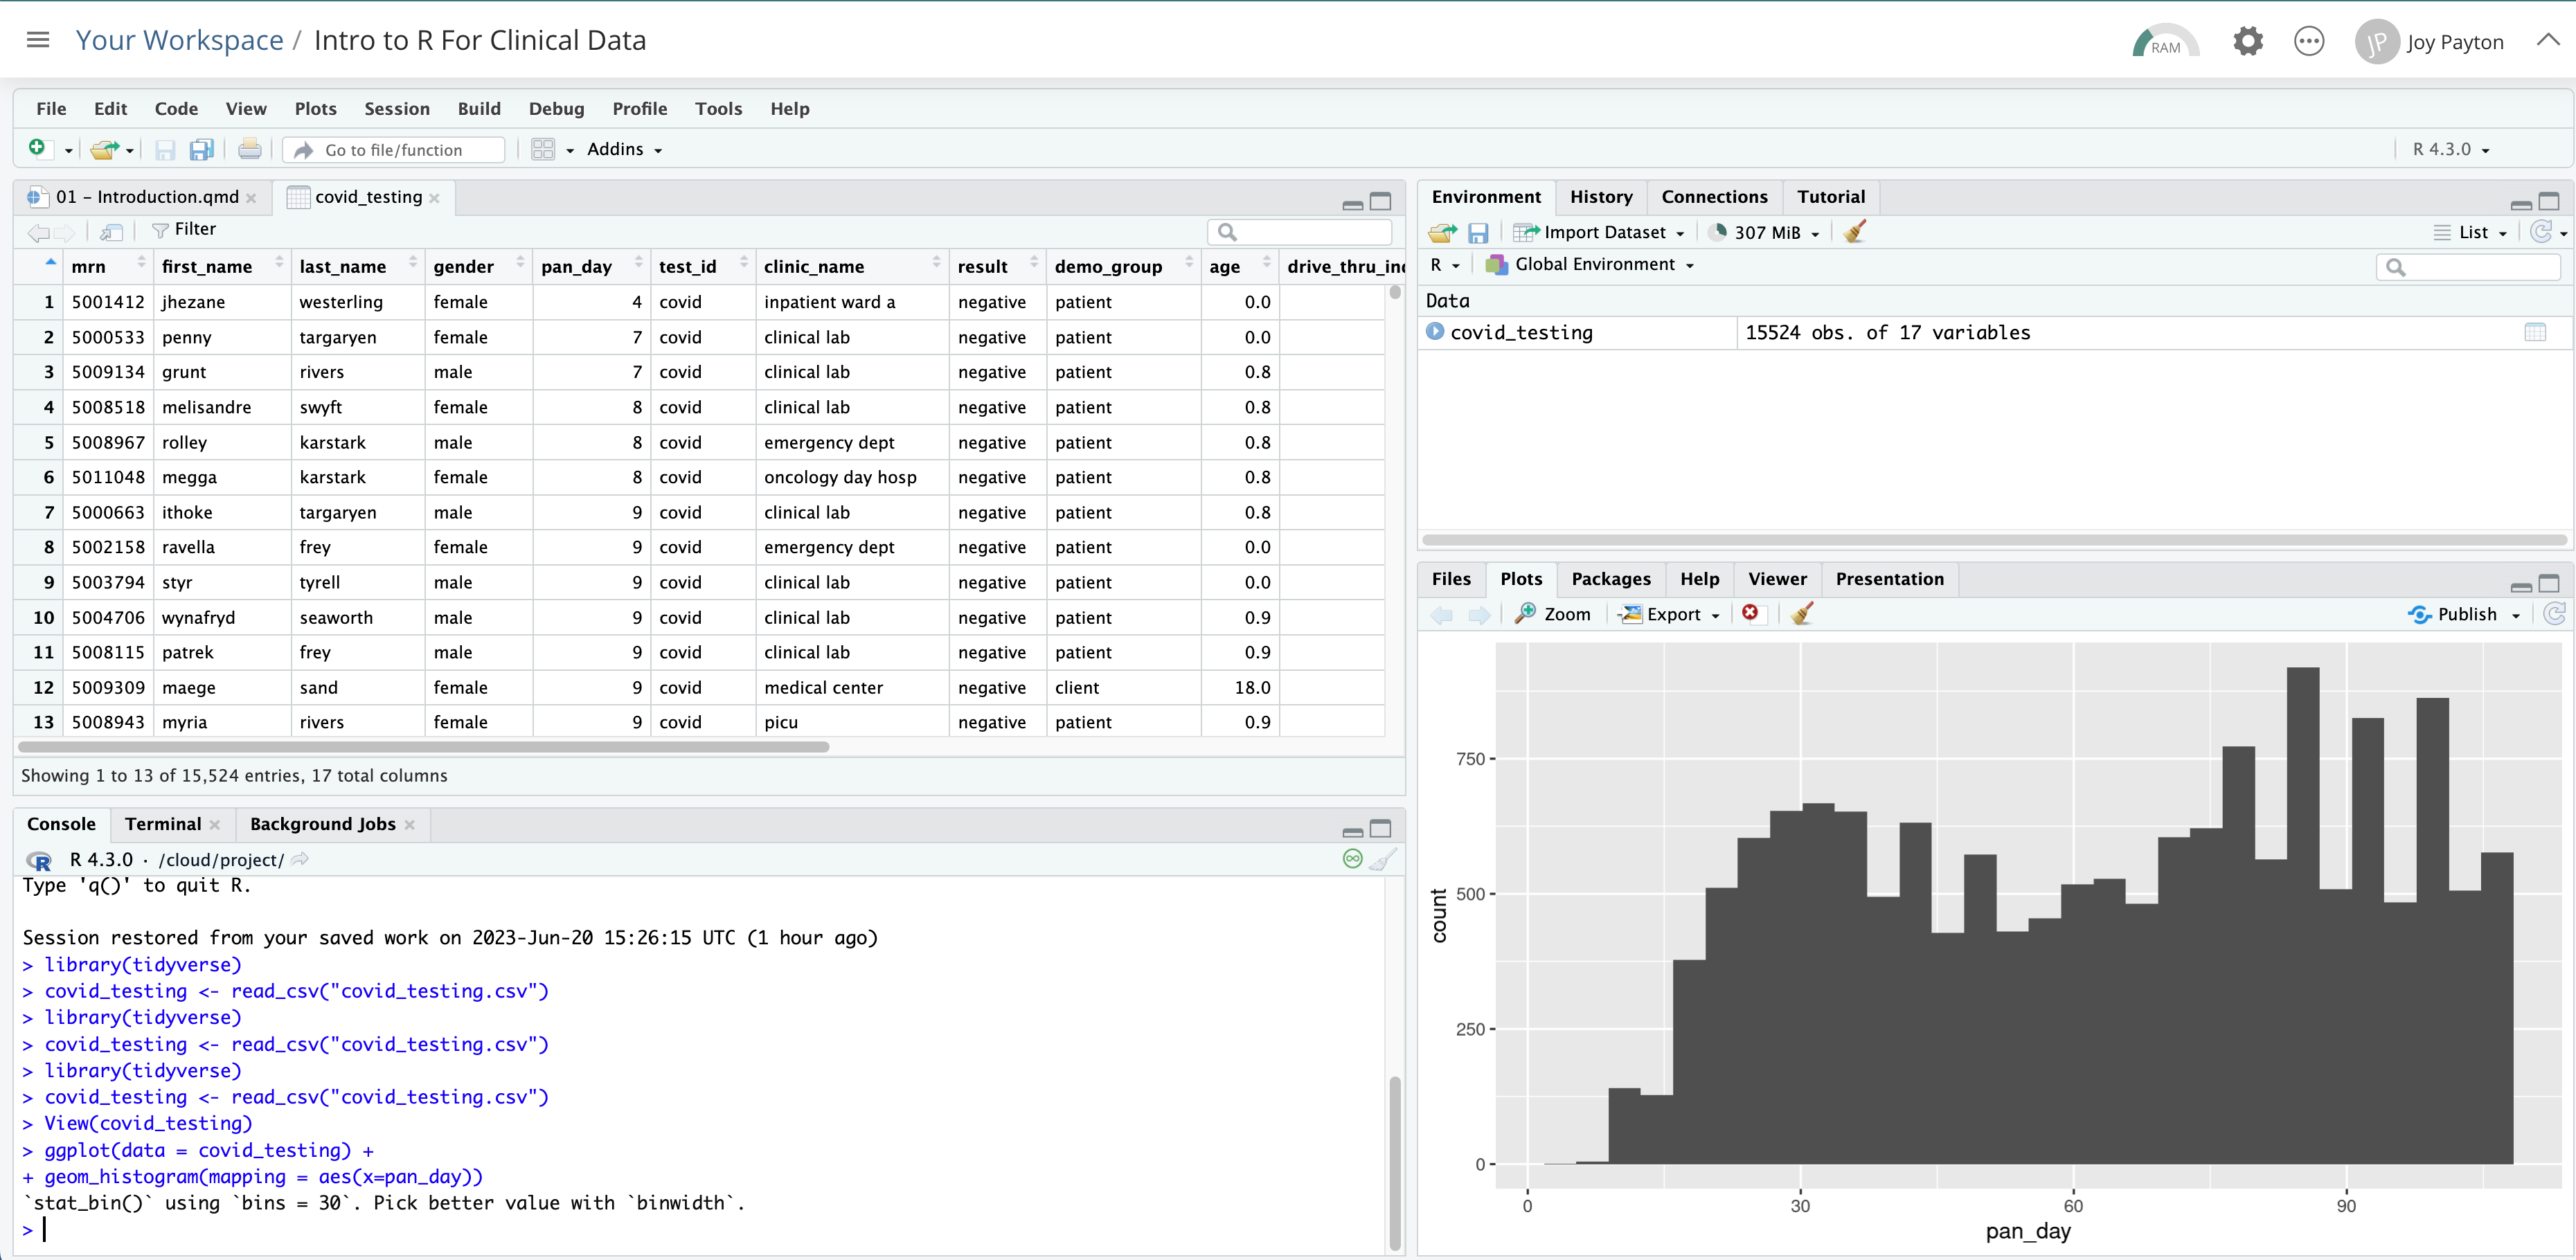Click the save all documents icon
This screenshot has height=1260, width=2576.
click(x=202, y=150)
